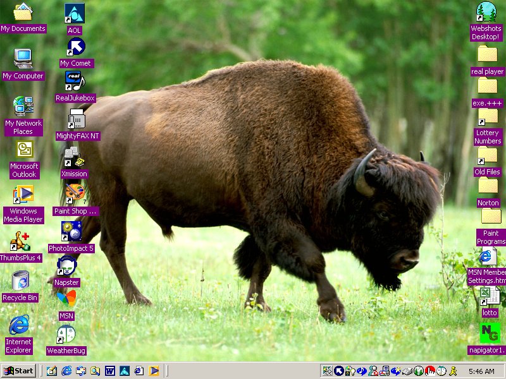
Task: Launch RealJukebox from the desktop
Action: pyautogui.click(x=75, y=81)
